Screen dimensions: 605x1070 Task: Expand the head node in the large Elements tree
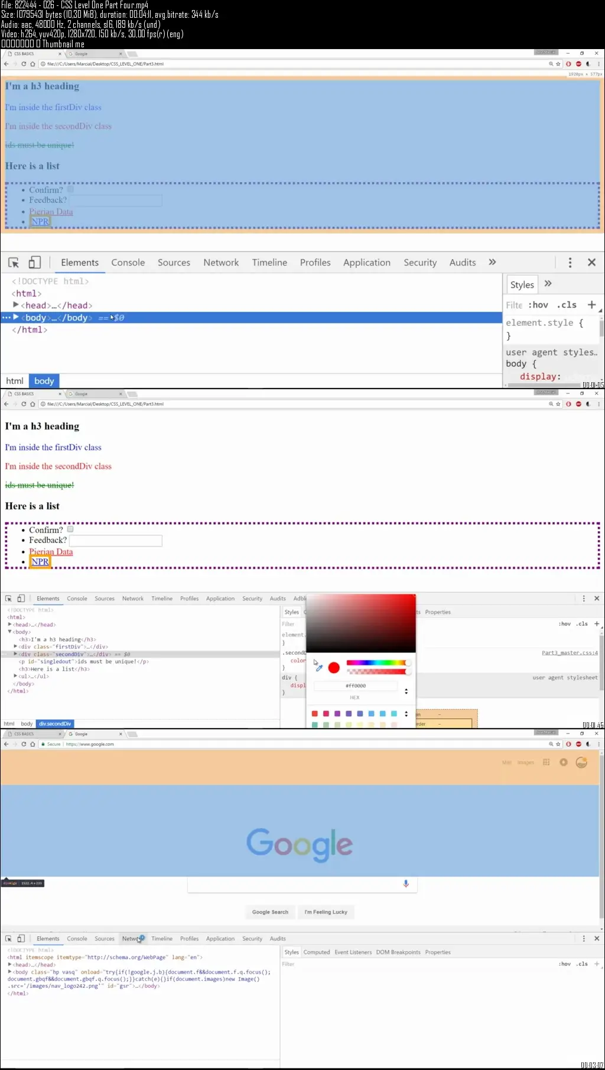pyautogui.click(x=16, y=305)
